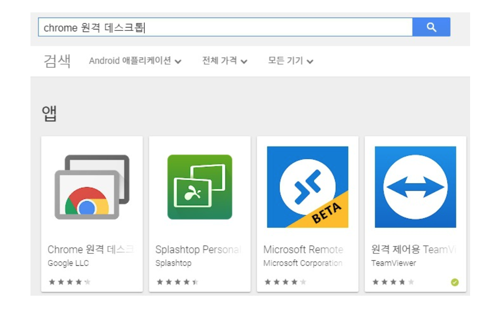The image size is (492, 309).
Task: Focus the search field containing 'chrome 원격 데스크톱'
Action: [x=225, y=27]
